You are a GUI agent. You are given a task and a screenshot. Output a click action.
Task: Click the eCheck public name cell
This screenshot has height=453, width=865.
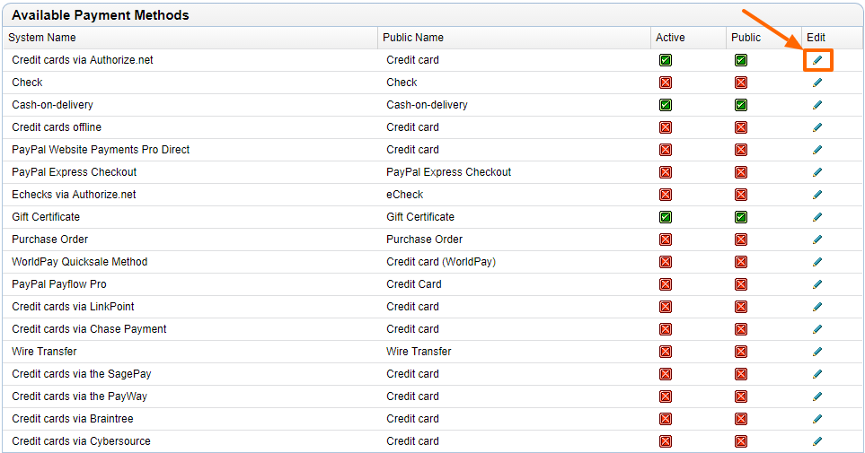tap(405, 195)
